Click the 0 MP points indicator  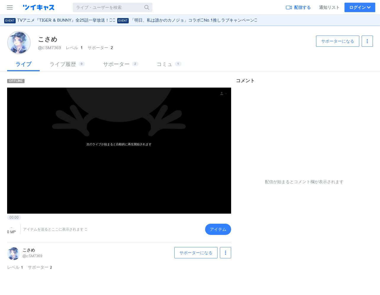click(x=11, y=232)
